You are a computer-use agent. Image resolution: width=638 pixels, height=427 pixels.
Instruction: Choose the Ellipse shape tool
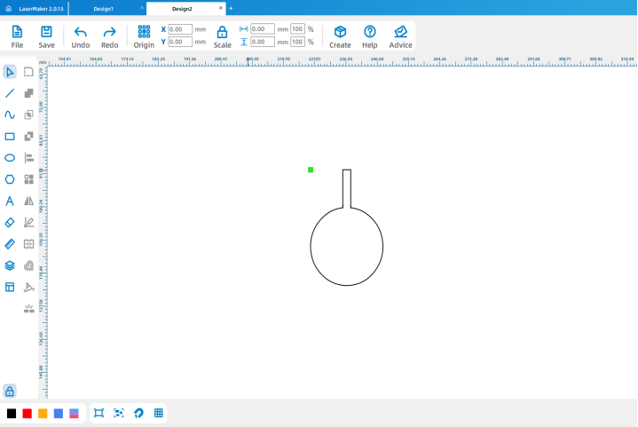[x=10, y=158]
